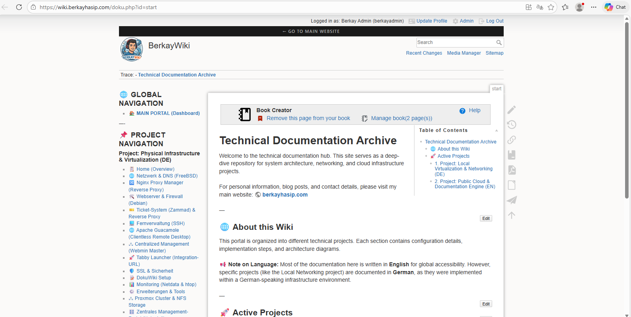The image size is (631, 317).
Task: Collapse the Table of Contents box
Action: [x=496, y=130]
